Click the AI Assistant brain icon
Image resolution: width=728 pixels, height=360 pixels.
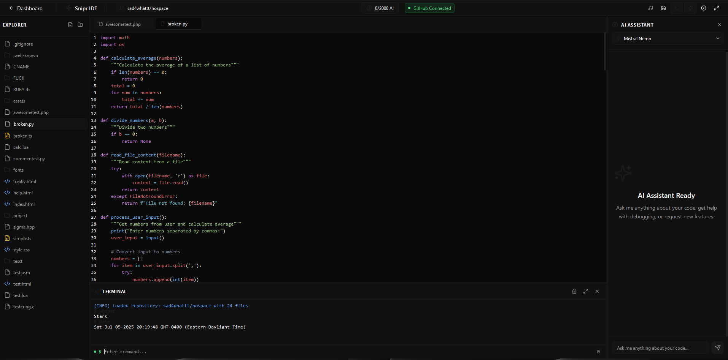615,25
